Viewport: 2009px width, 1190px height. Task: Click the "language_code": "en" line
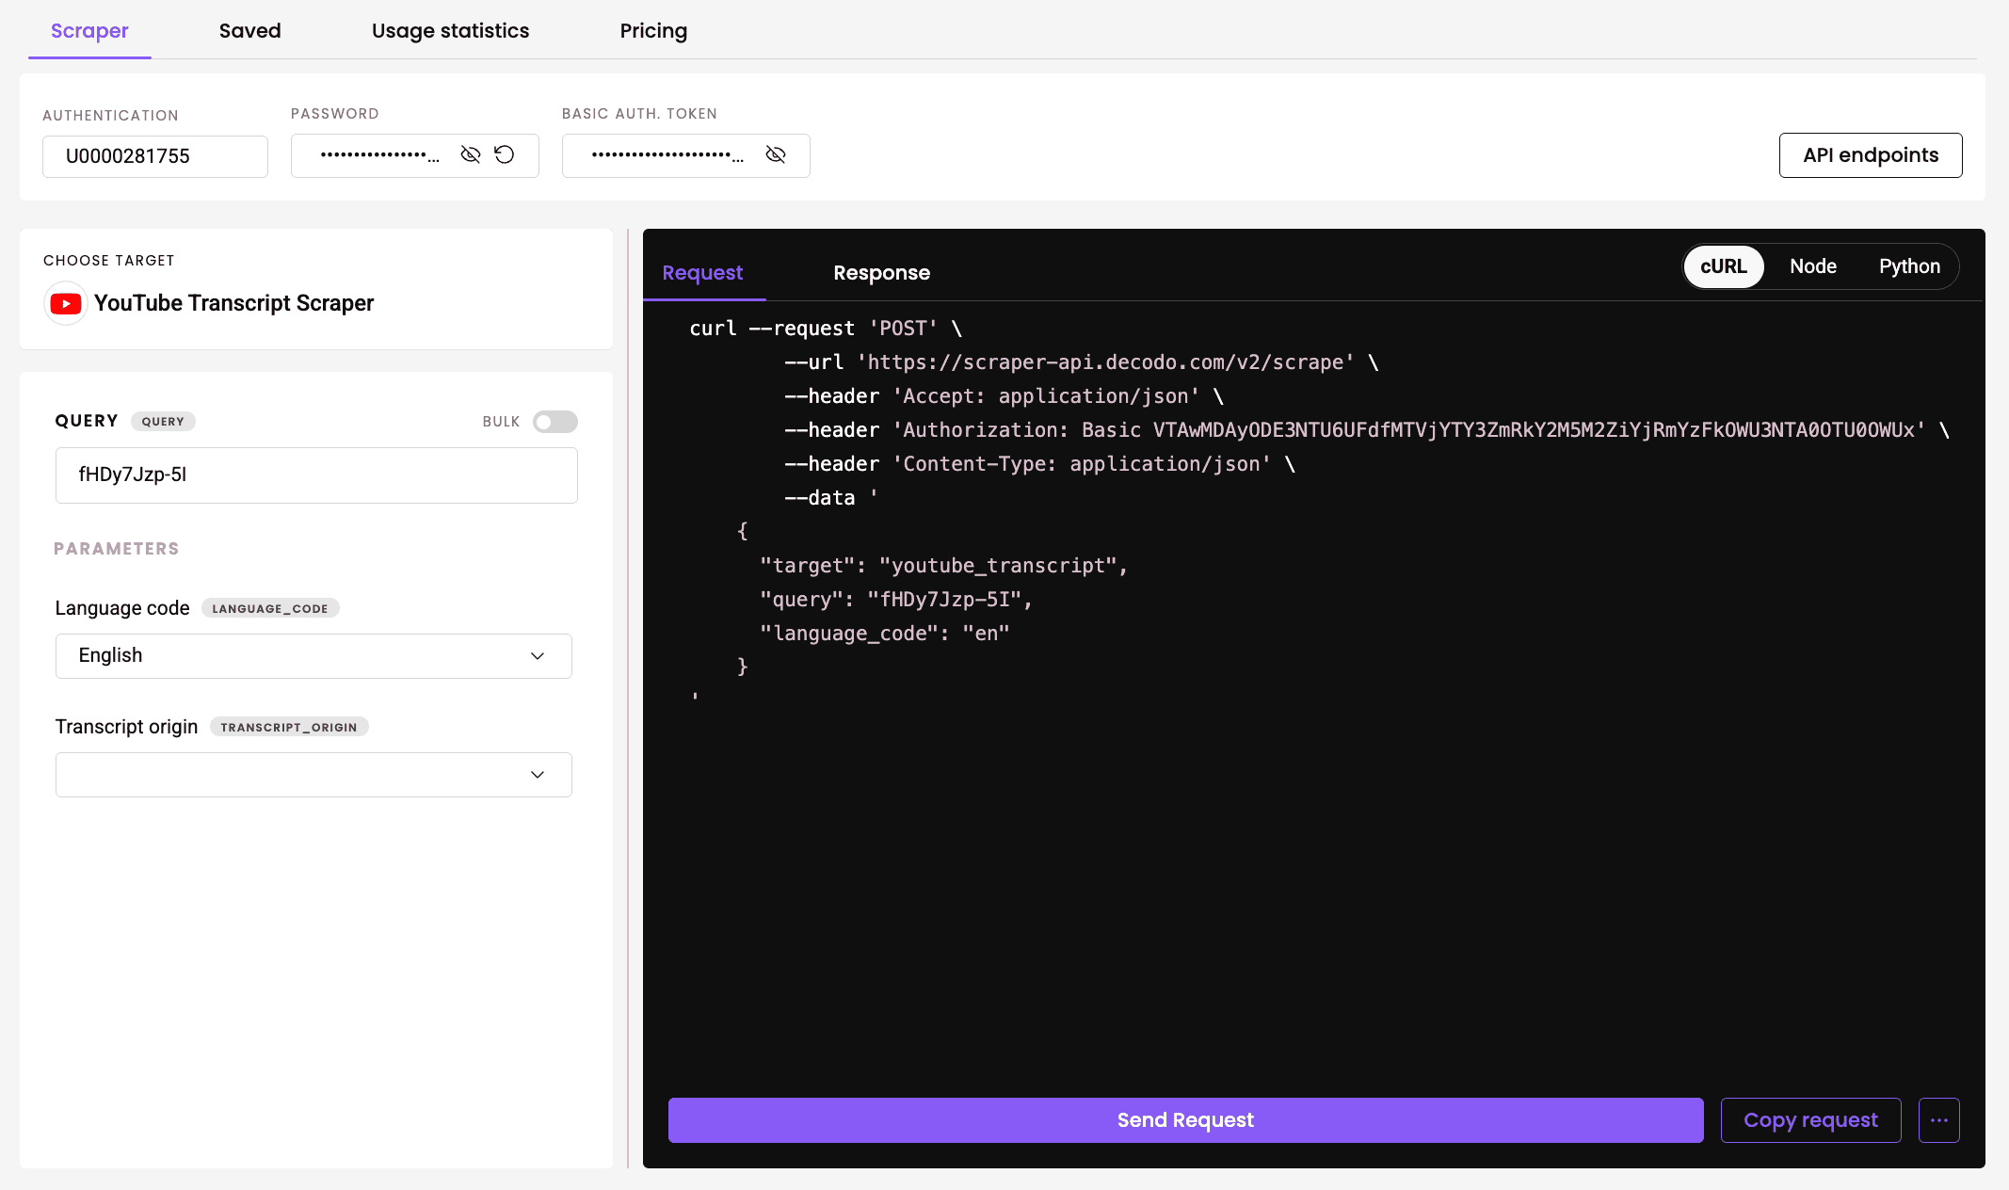click(885, 634)
